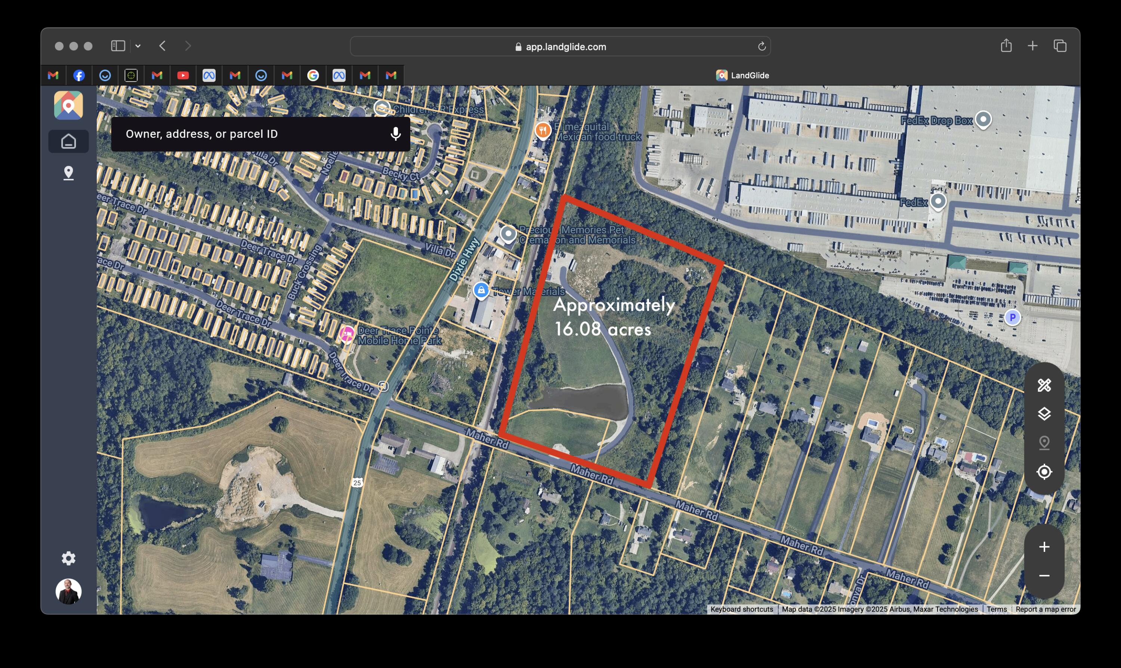Reload page from address bar

(x=762, y=46)
